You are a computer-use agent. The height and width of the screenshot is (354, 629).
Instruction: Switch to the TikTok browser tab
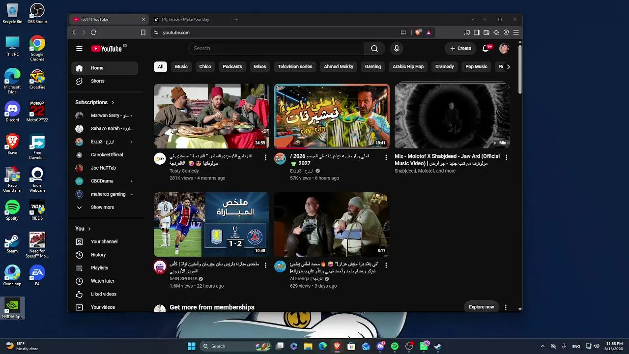pyautogui.click(x=189, y=19)
